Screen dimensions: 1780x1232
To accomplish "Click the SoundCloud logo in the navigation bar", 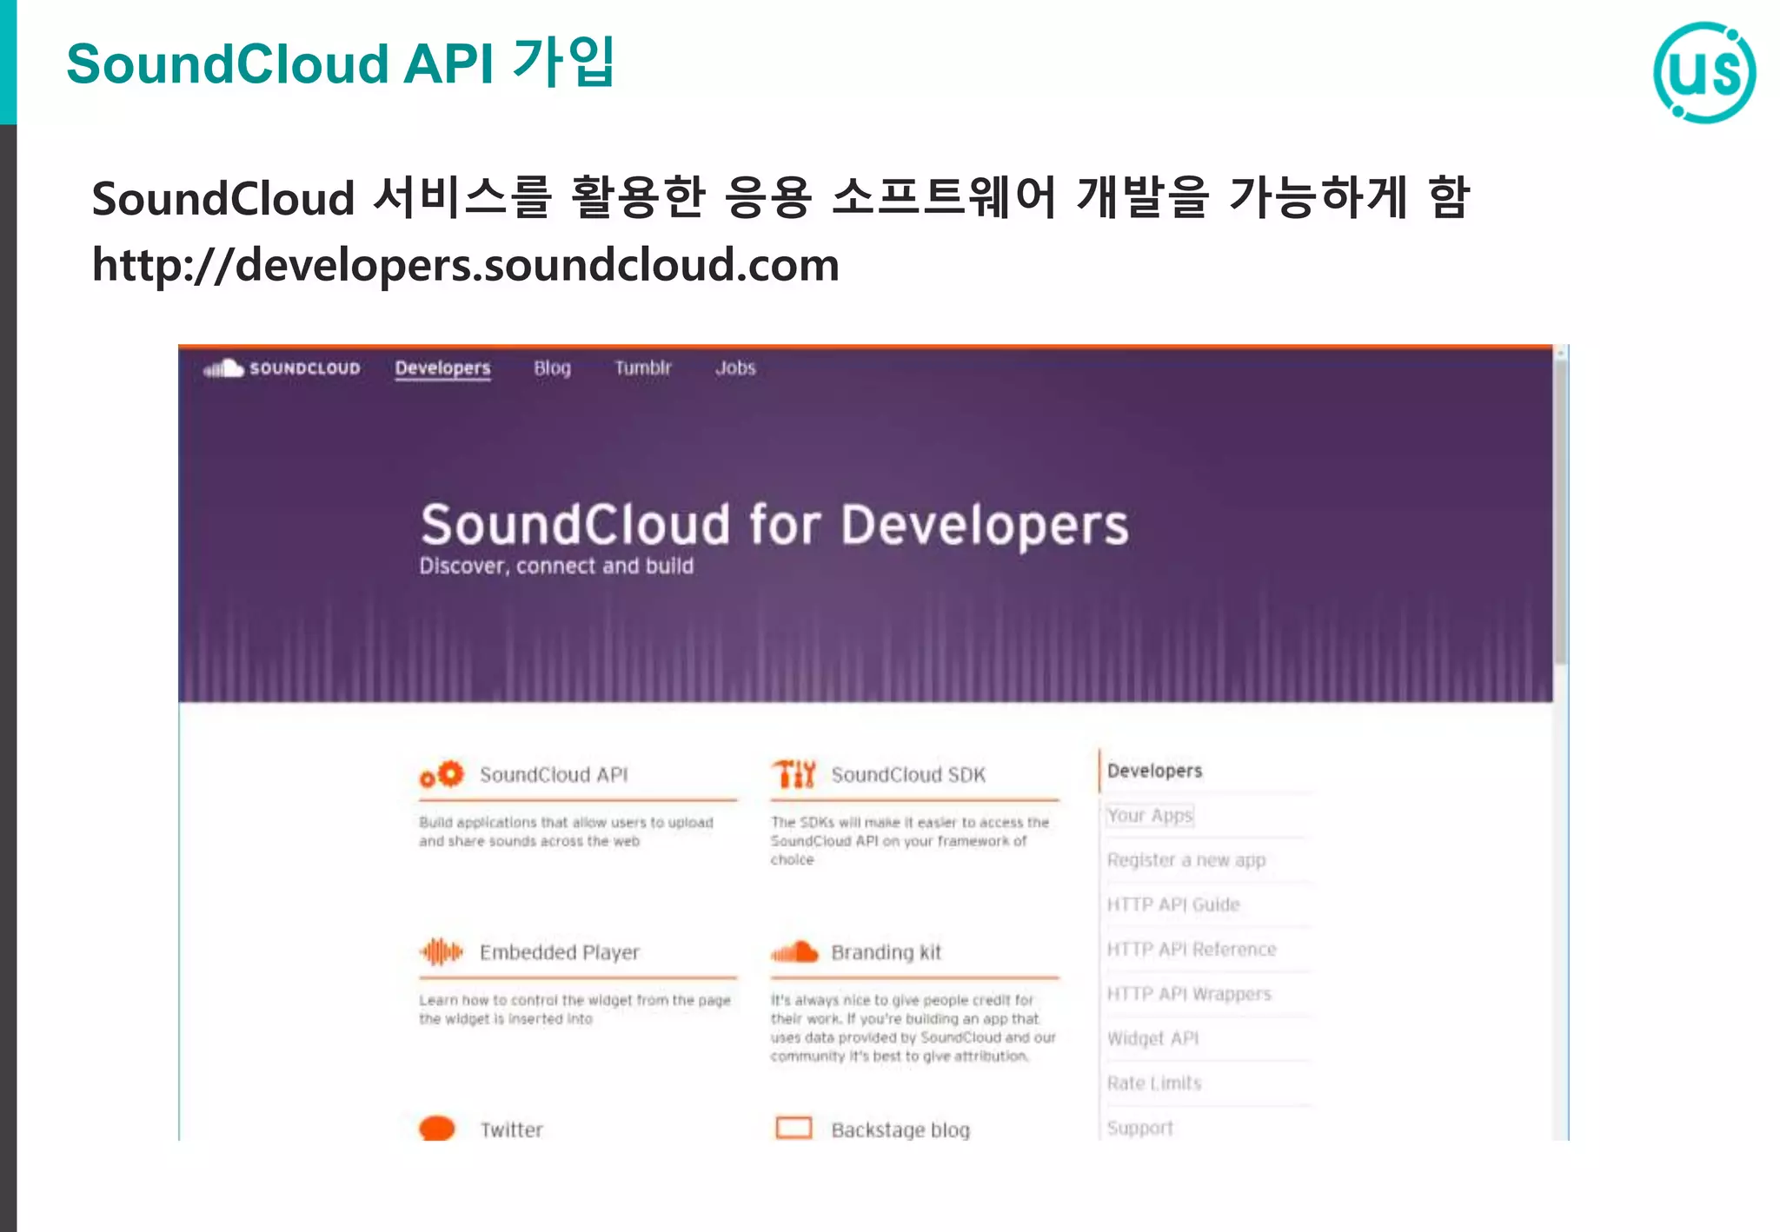I will click(282, 368).
